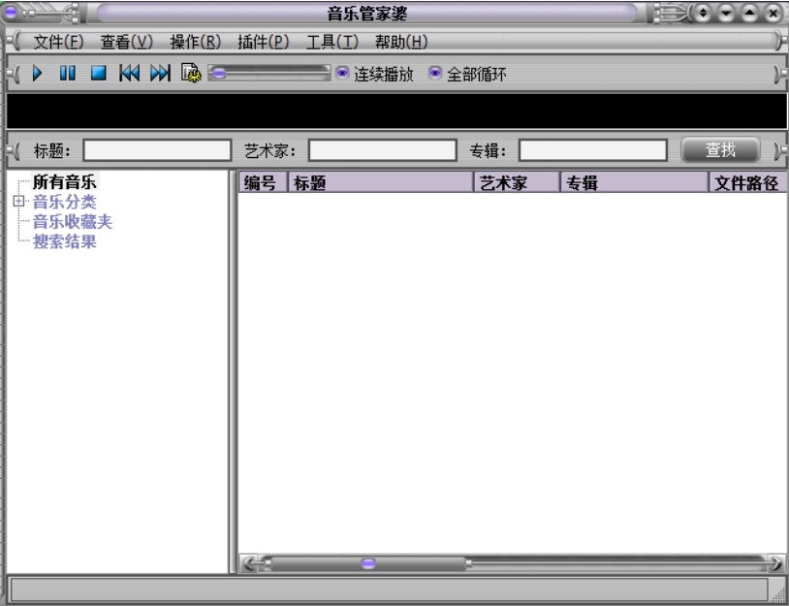The image size is (789, 606).
Task: Sort by 文件路径 column header
Action: tap(747, 182)
